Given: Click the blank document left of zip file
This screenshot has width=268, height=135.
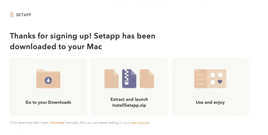Looking at the screenshot, I should point(111,79).
